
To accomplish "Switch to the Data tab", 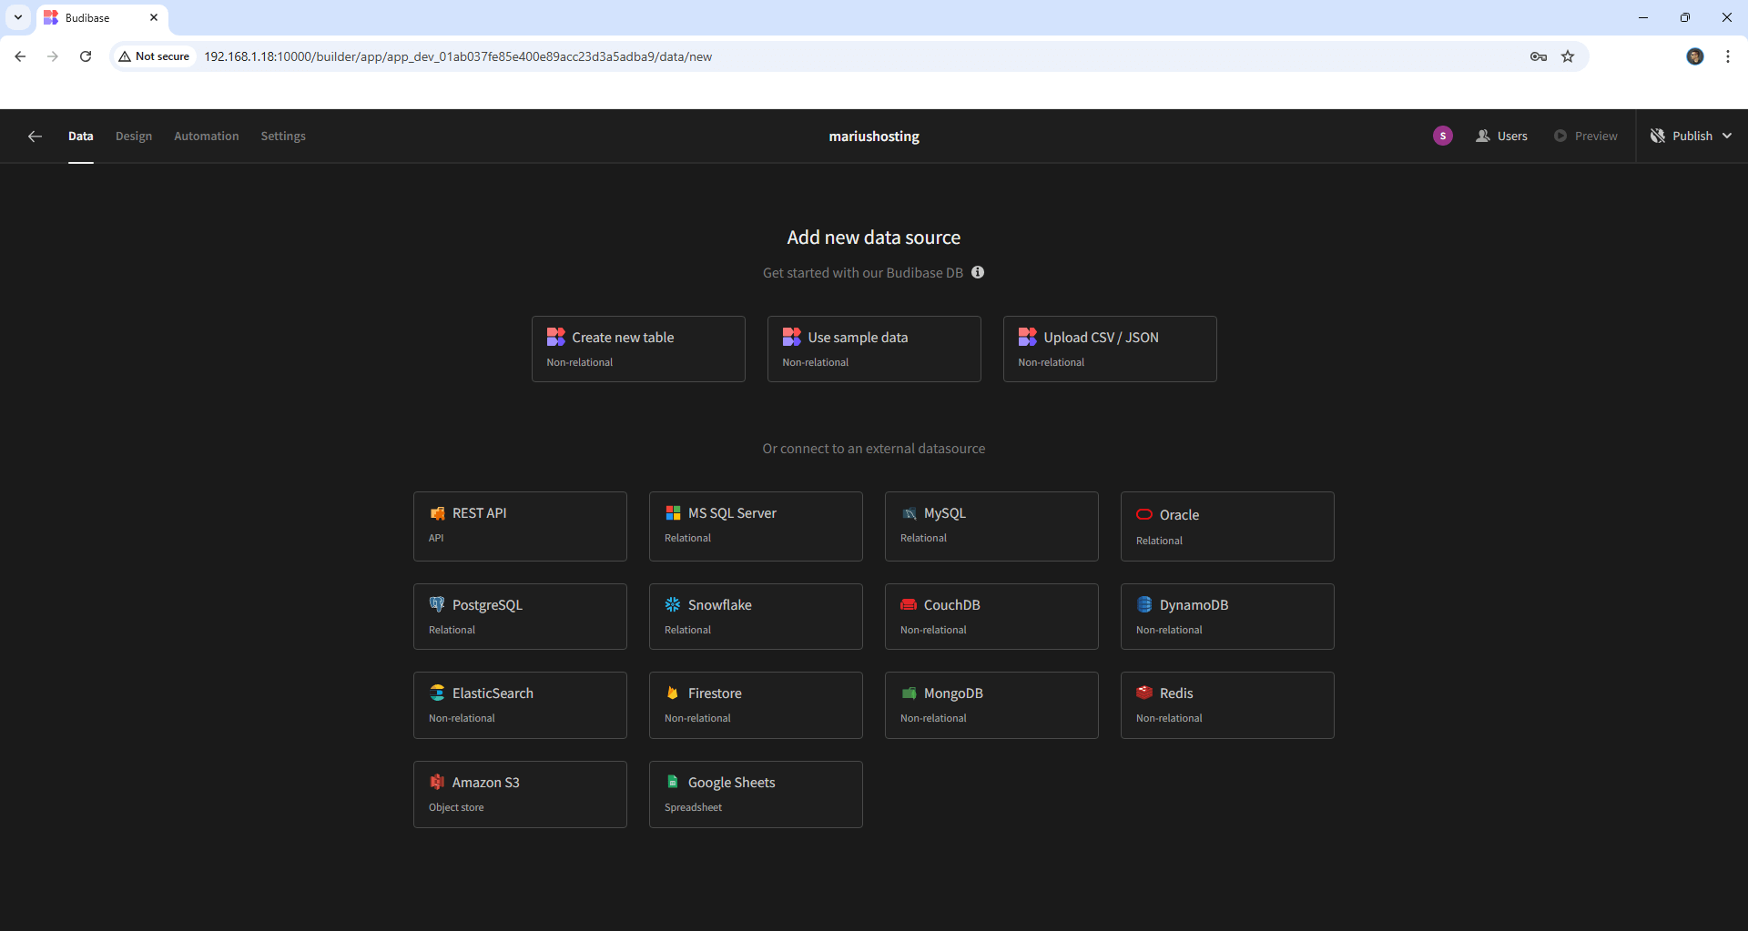I will point(81,137).
